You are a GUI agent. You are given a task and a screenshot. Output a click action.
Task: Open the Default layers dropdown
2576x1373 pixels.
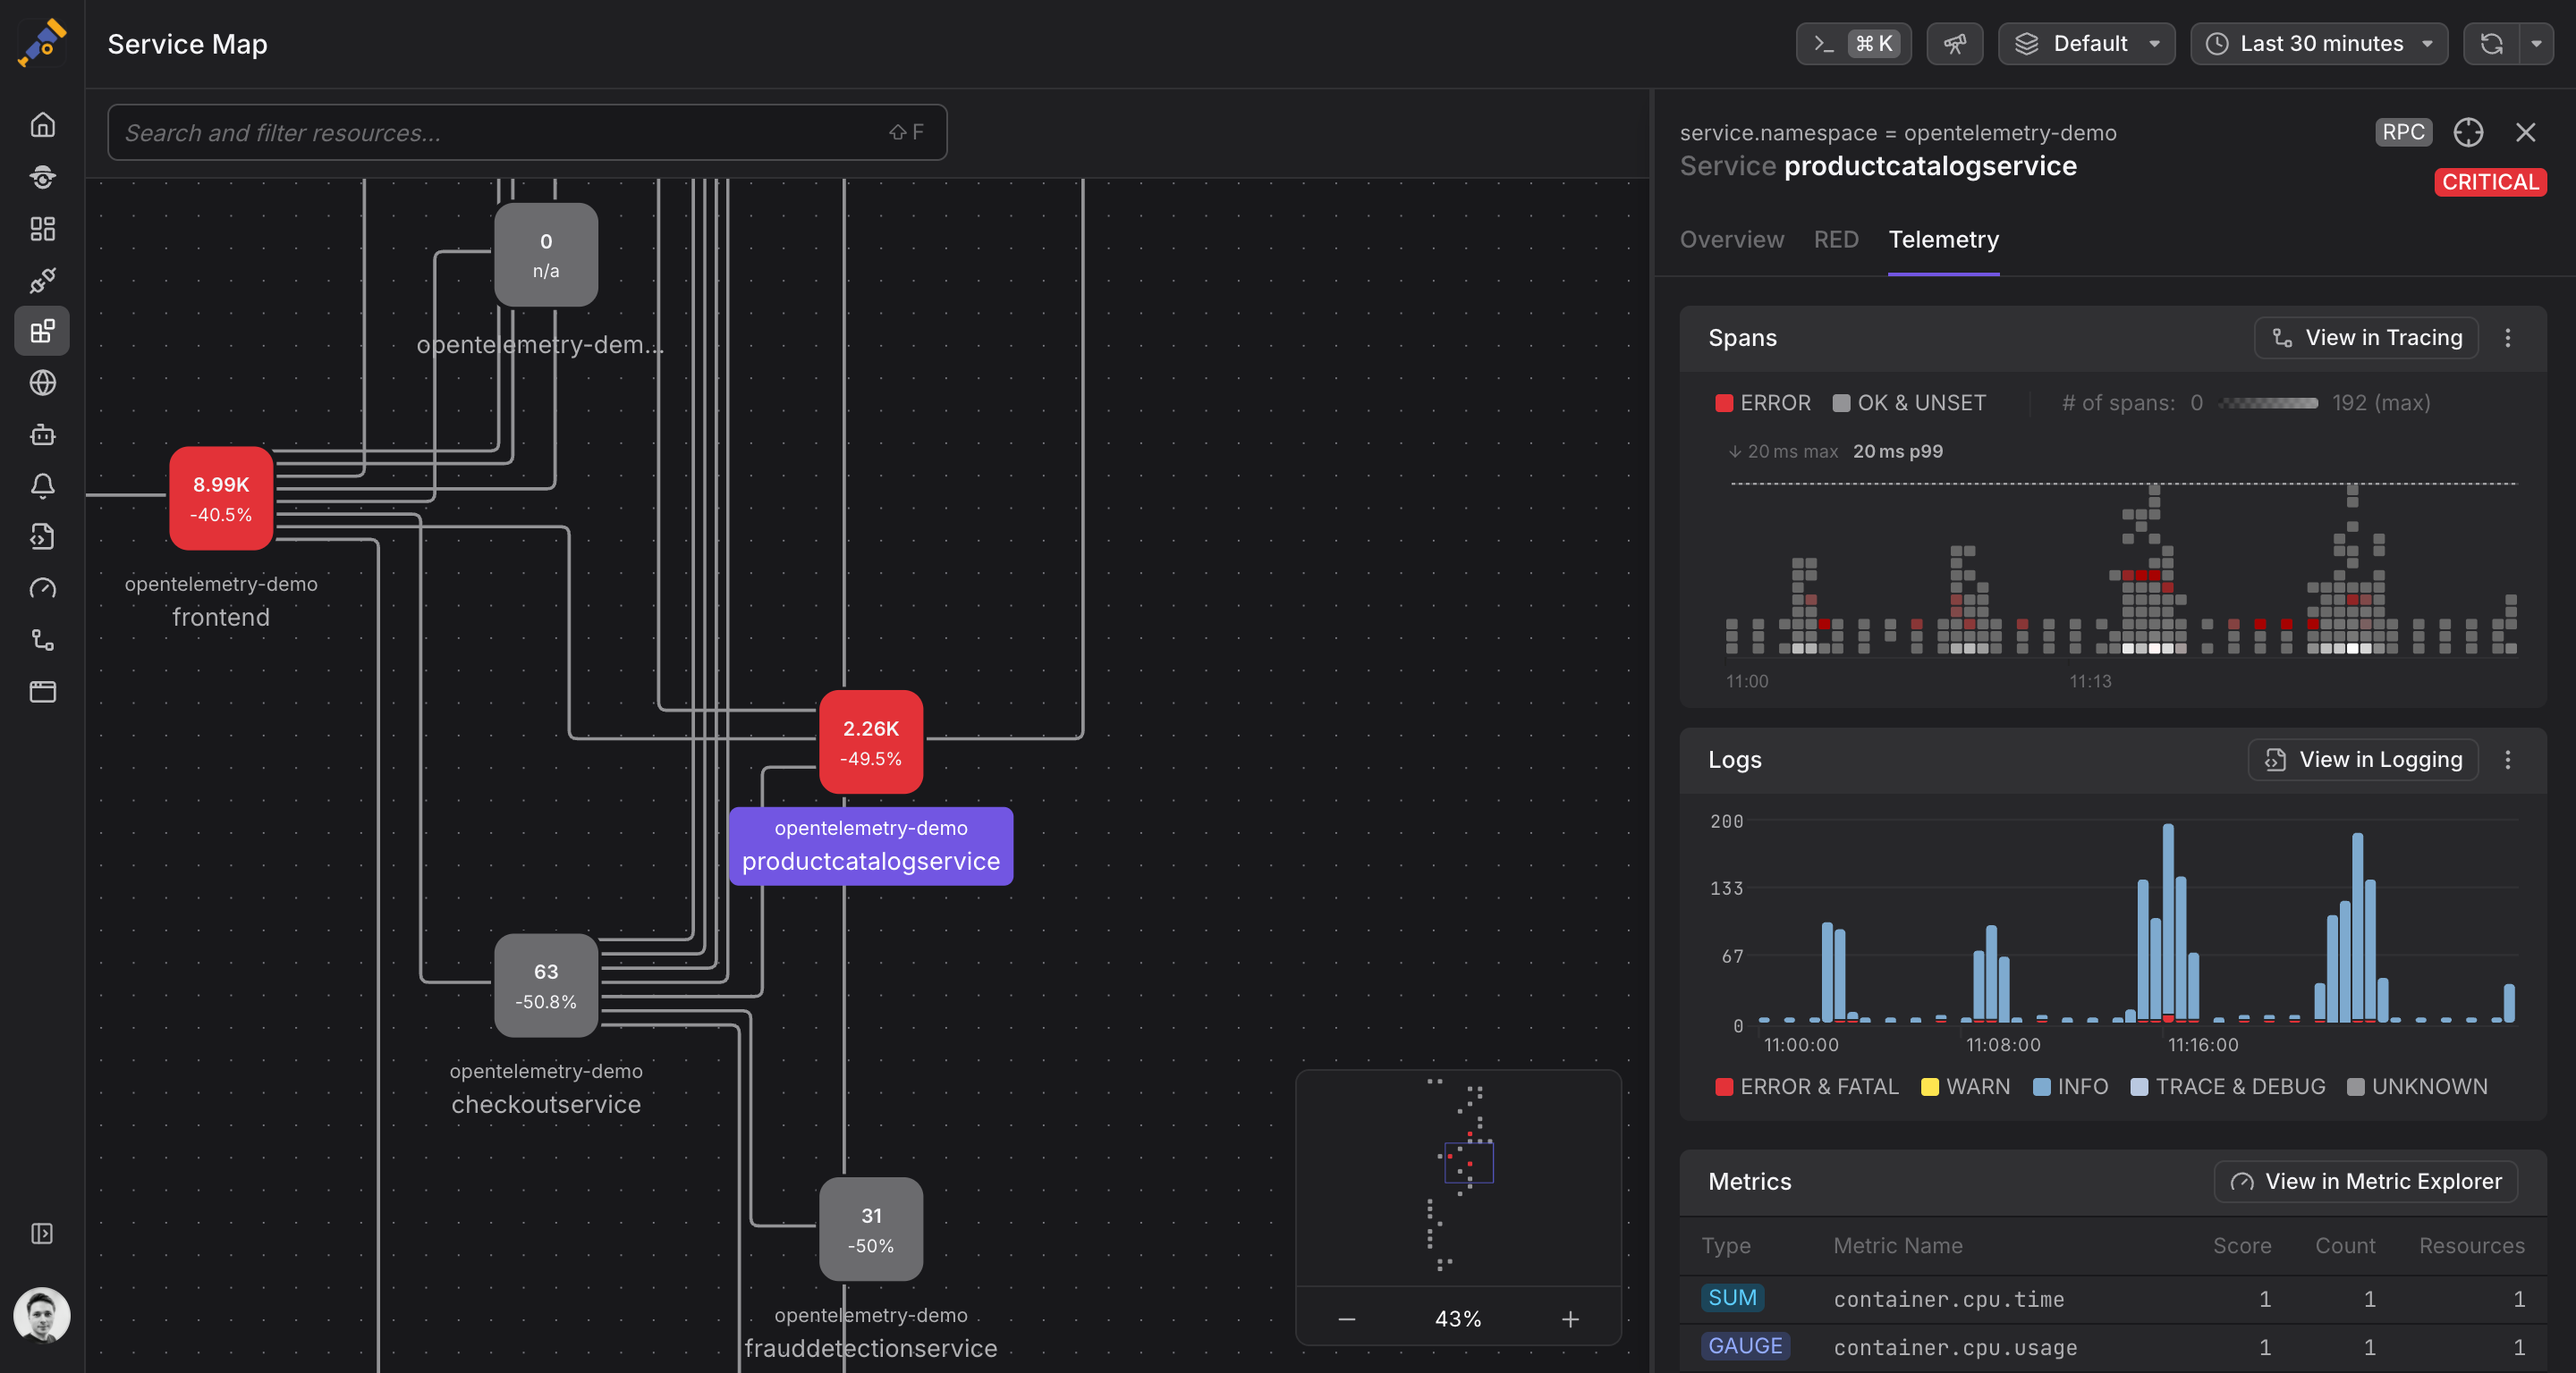point(2086,44)
